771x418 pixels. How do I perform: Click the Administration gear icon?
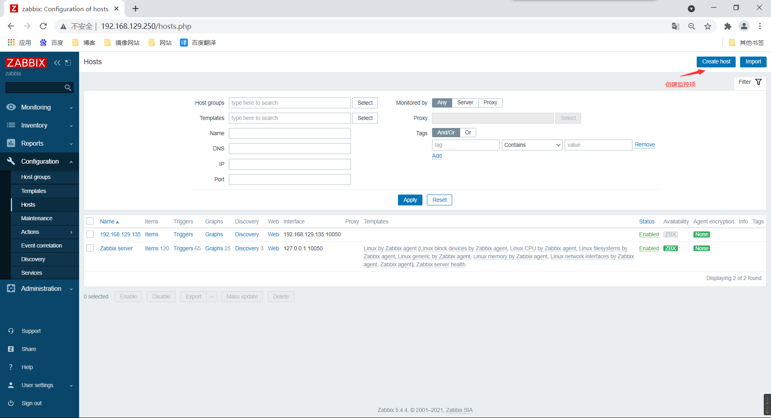(x=11, y=288)
